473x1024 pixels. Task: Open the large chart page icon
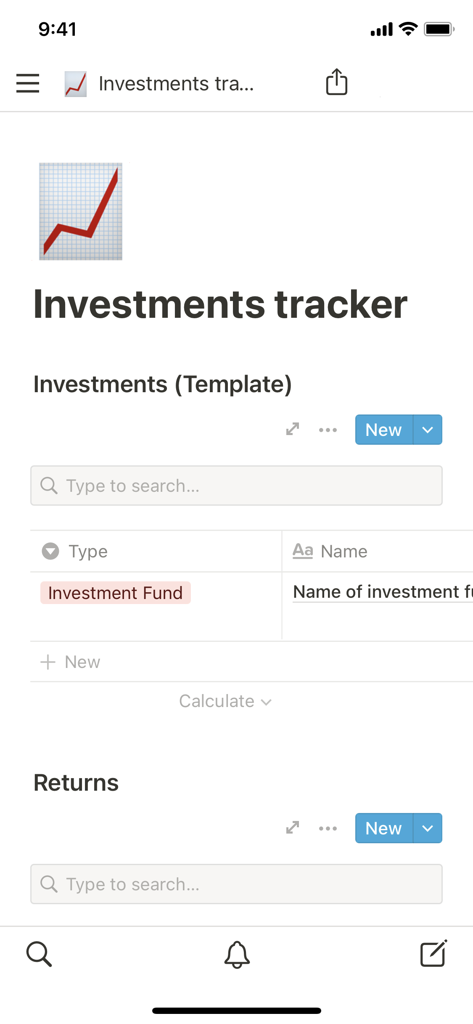click(81, 211)
